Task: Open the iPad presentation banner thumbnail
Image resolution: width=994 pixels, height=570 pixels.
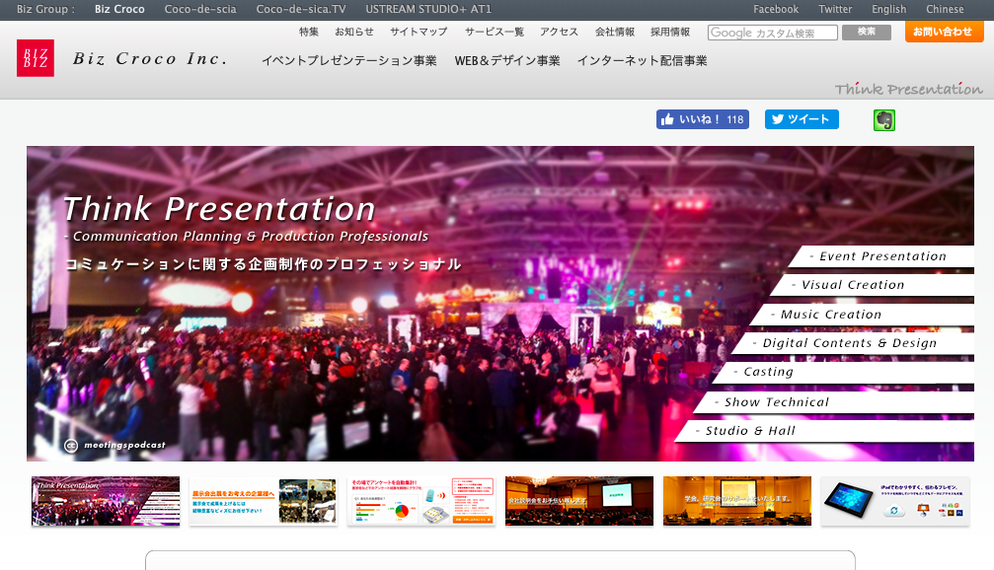Action: click(894, 501)
